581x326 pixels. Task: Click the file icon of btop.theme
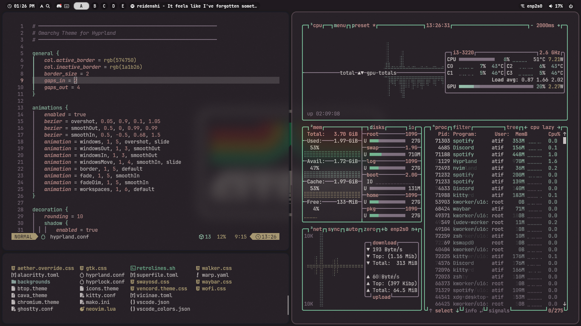(x=14, y=289)
